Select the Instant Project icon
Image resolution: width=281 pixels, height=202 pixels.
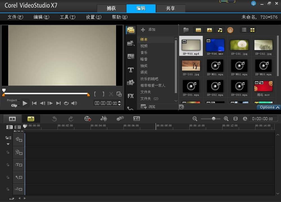130,43
